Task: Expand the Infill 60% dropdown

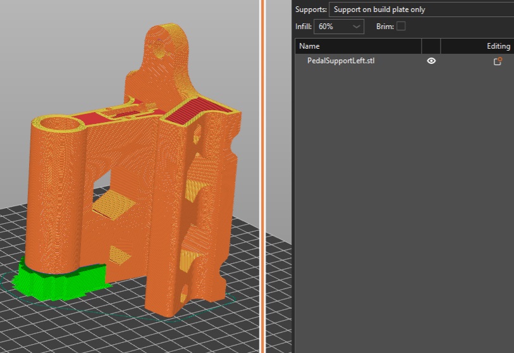Action: 340,27
